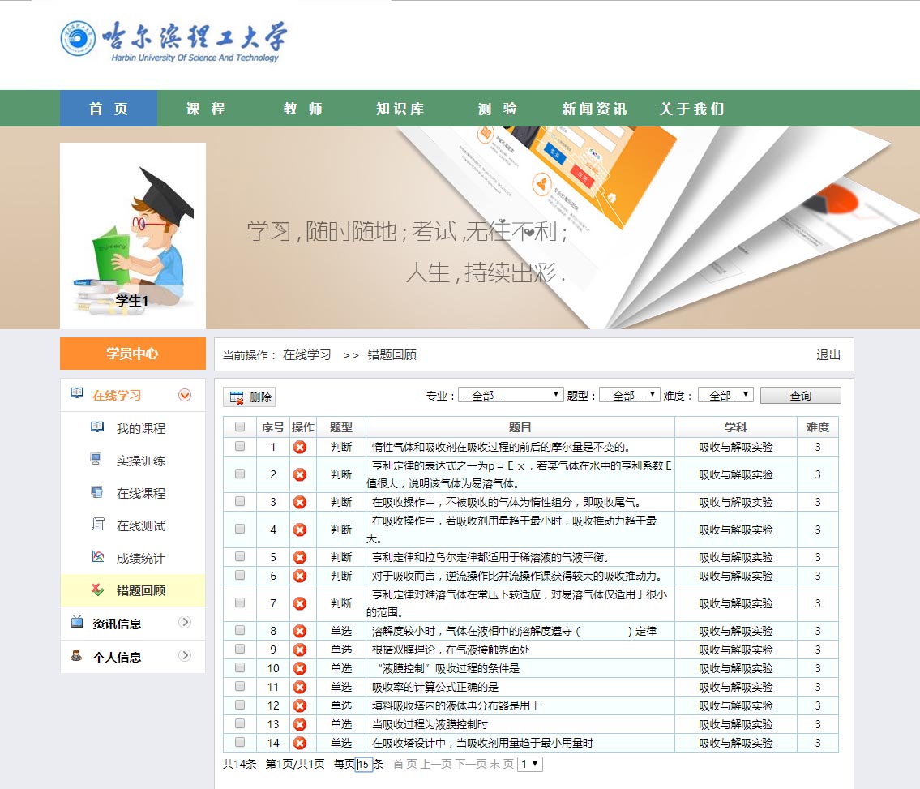Click the 退出 logout link

pos(828,355)
